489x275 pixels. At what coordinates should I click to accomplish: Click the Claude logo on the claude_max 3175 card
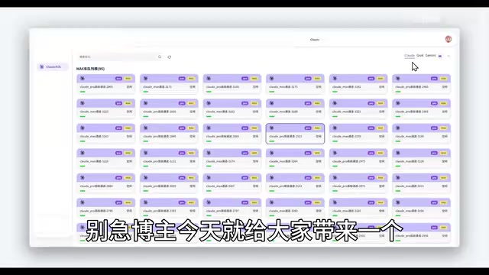click(x=272, y=78)
